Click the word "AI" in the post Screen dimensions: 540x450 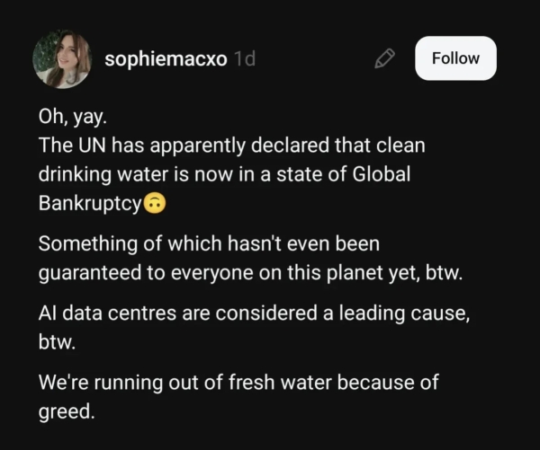pyautogui.click(x=49, y=314)
